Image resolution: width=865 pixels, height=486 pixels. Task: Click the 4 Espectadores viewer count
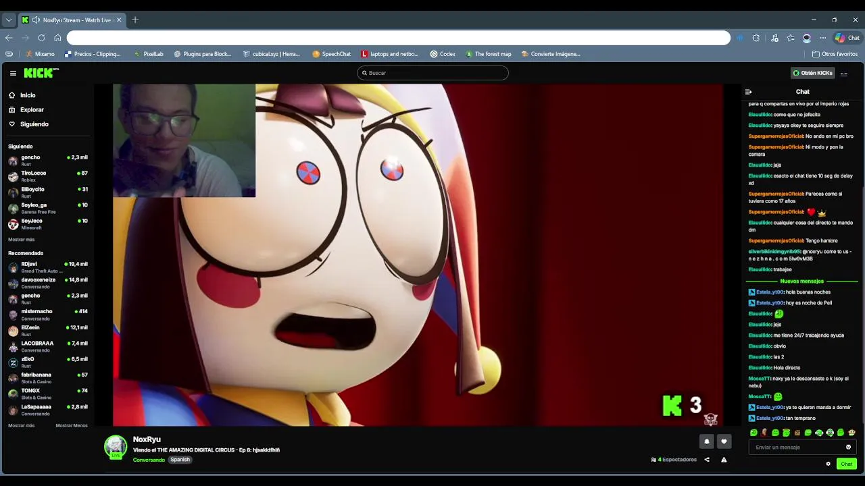coord(674,460)
